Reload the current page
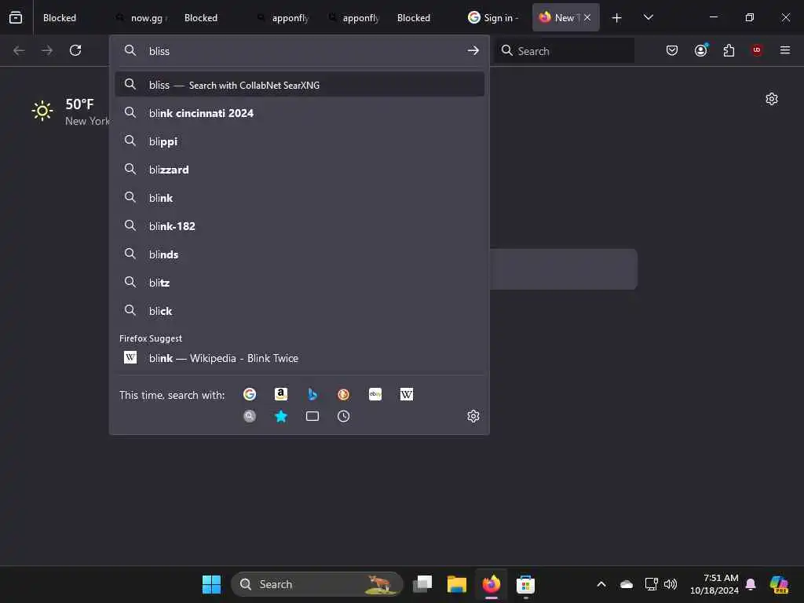 point(75,50)
